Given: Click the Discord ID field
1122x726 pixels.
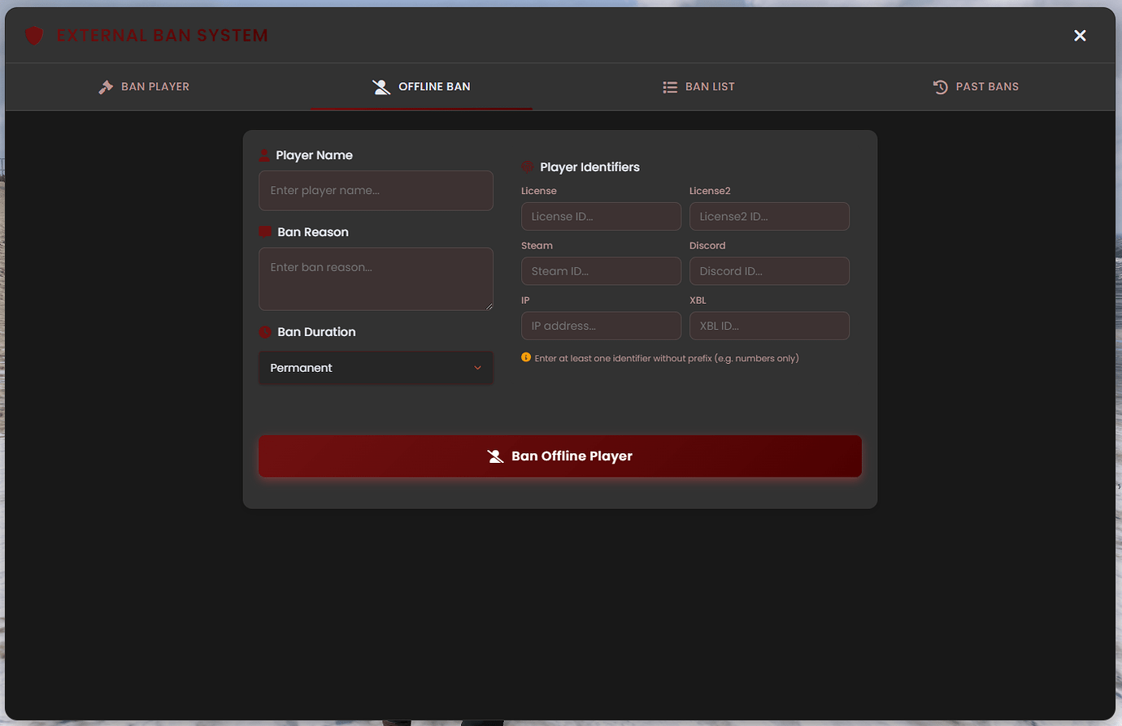Looking at the screenshot, I should click(x=769, y=270).
